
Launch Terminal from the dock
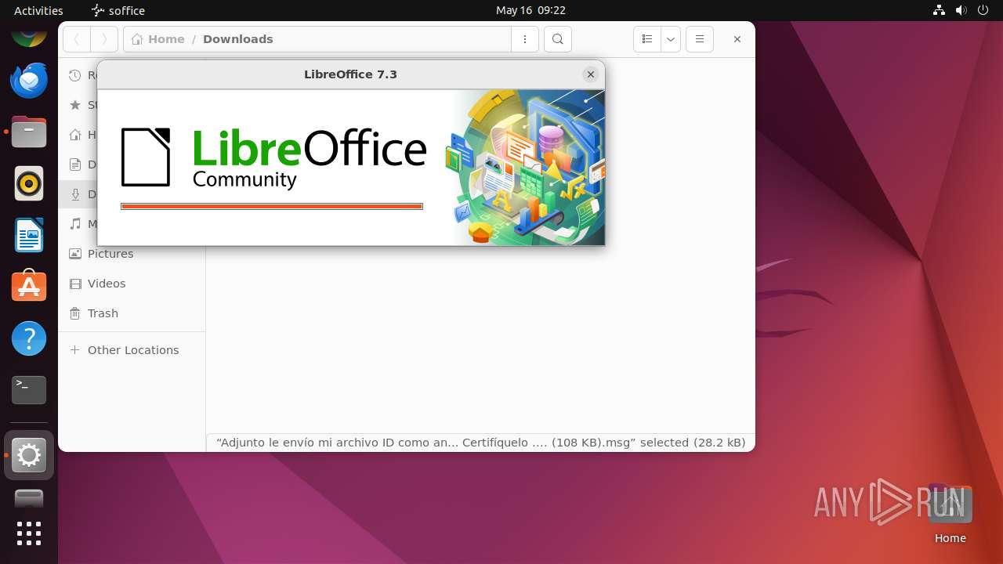(x=29, y=389)
